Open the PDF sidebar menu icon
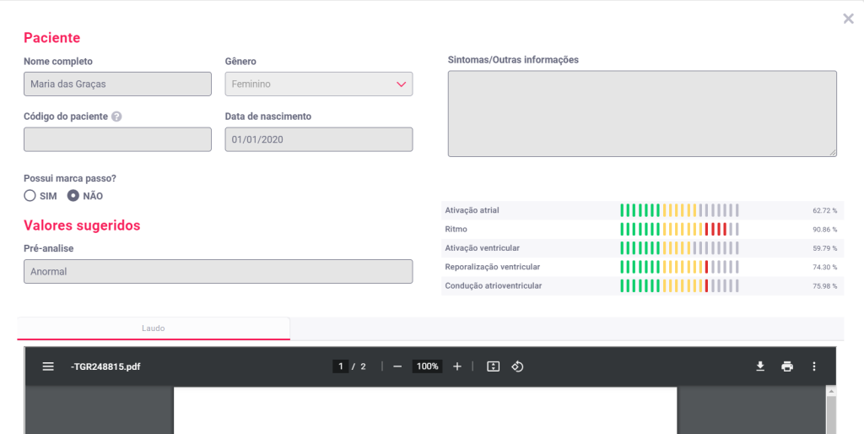864x434 pixels. click(x=48, y=366)
